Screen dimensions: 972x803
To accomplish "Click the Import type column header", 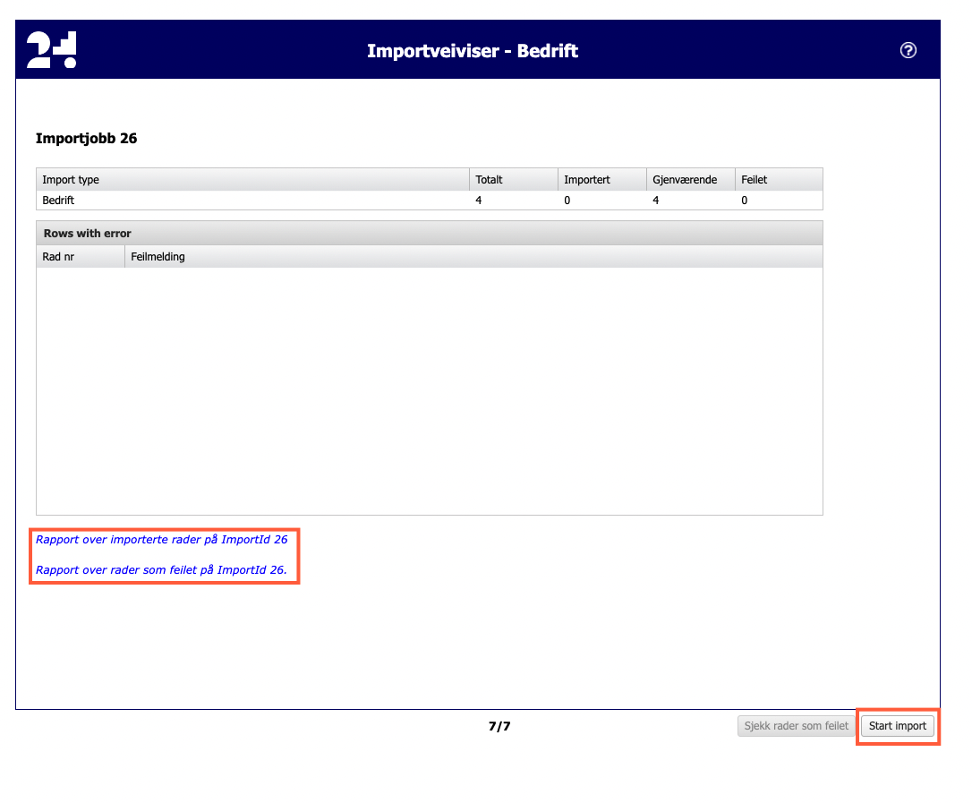I will [x=71, y=179].
